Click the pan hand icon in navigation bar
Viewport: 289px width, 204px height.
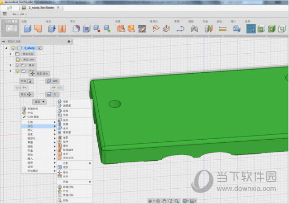[x=164, y=201]
